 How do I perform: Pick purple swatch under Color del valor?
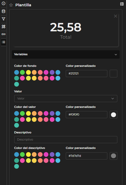(52, 113)
